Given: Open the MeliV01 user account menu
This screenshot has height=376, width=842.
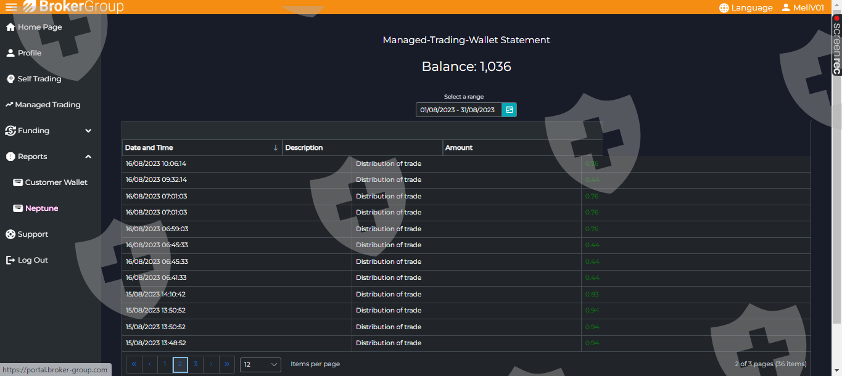Looking at the screenshot, I should [x=803, y=8].
